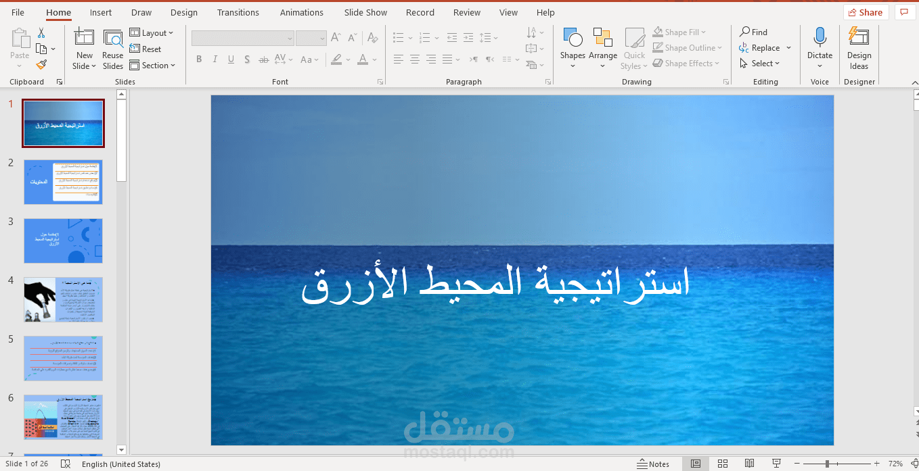
Task: Open the Font dialog launcher
Action: coord(380,82)
